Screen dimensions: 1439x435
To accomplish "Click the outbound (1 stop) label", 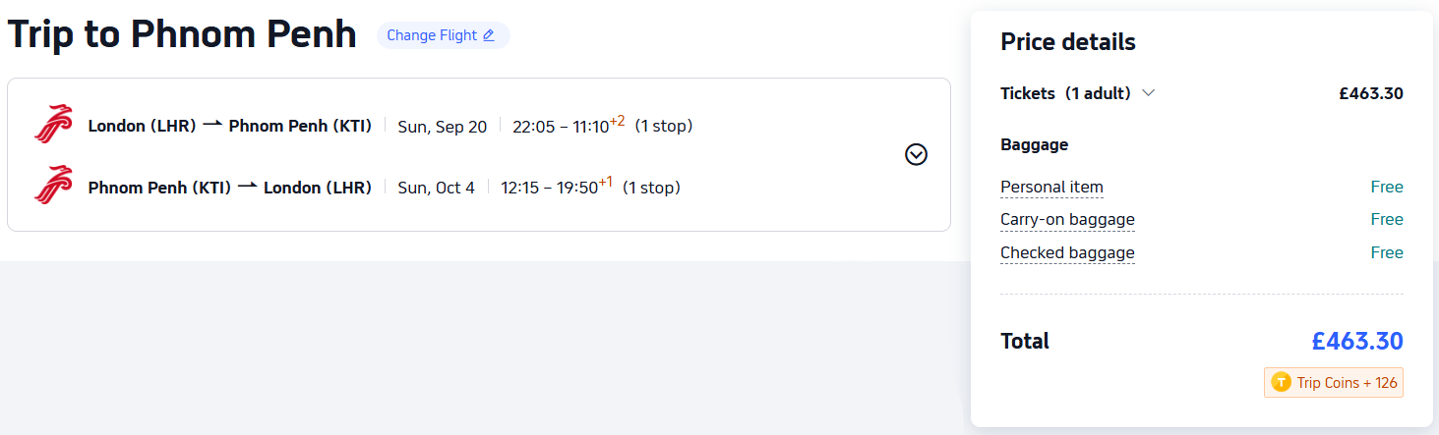I will point(663,126).
